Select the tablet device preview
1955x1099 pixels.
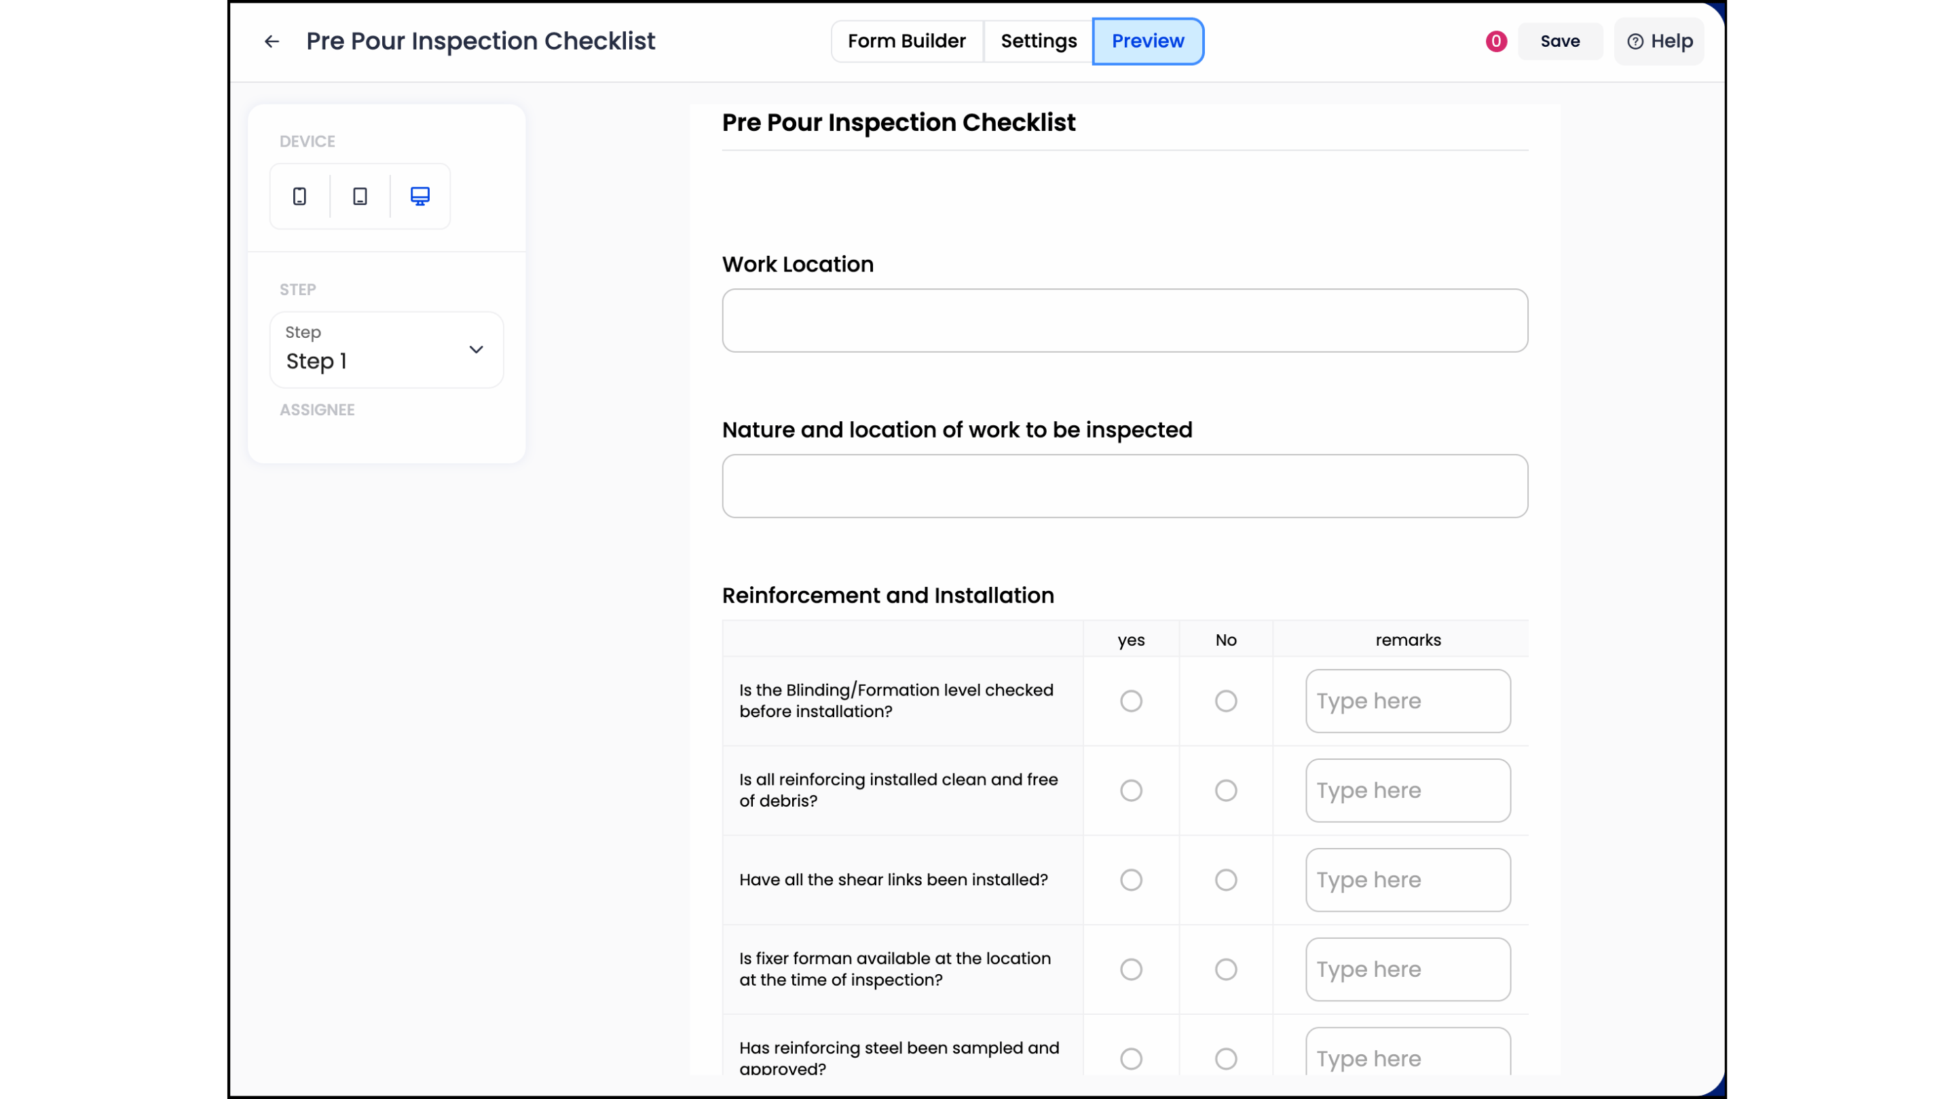point(360,195)
